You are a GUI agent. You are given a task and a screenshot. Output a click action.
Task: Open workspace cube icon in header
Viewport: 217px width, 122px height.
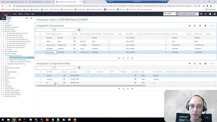coord(201,14)
